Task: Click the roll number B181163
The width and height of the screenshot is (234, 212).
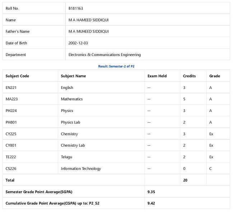Action: [x=76, y=8]
